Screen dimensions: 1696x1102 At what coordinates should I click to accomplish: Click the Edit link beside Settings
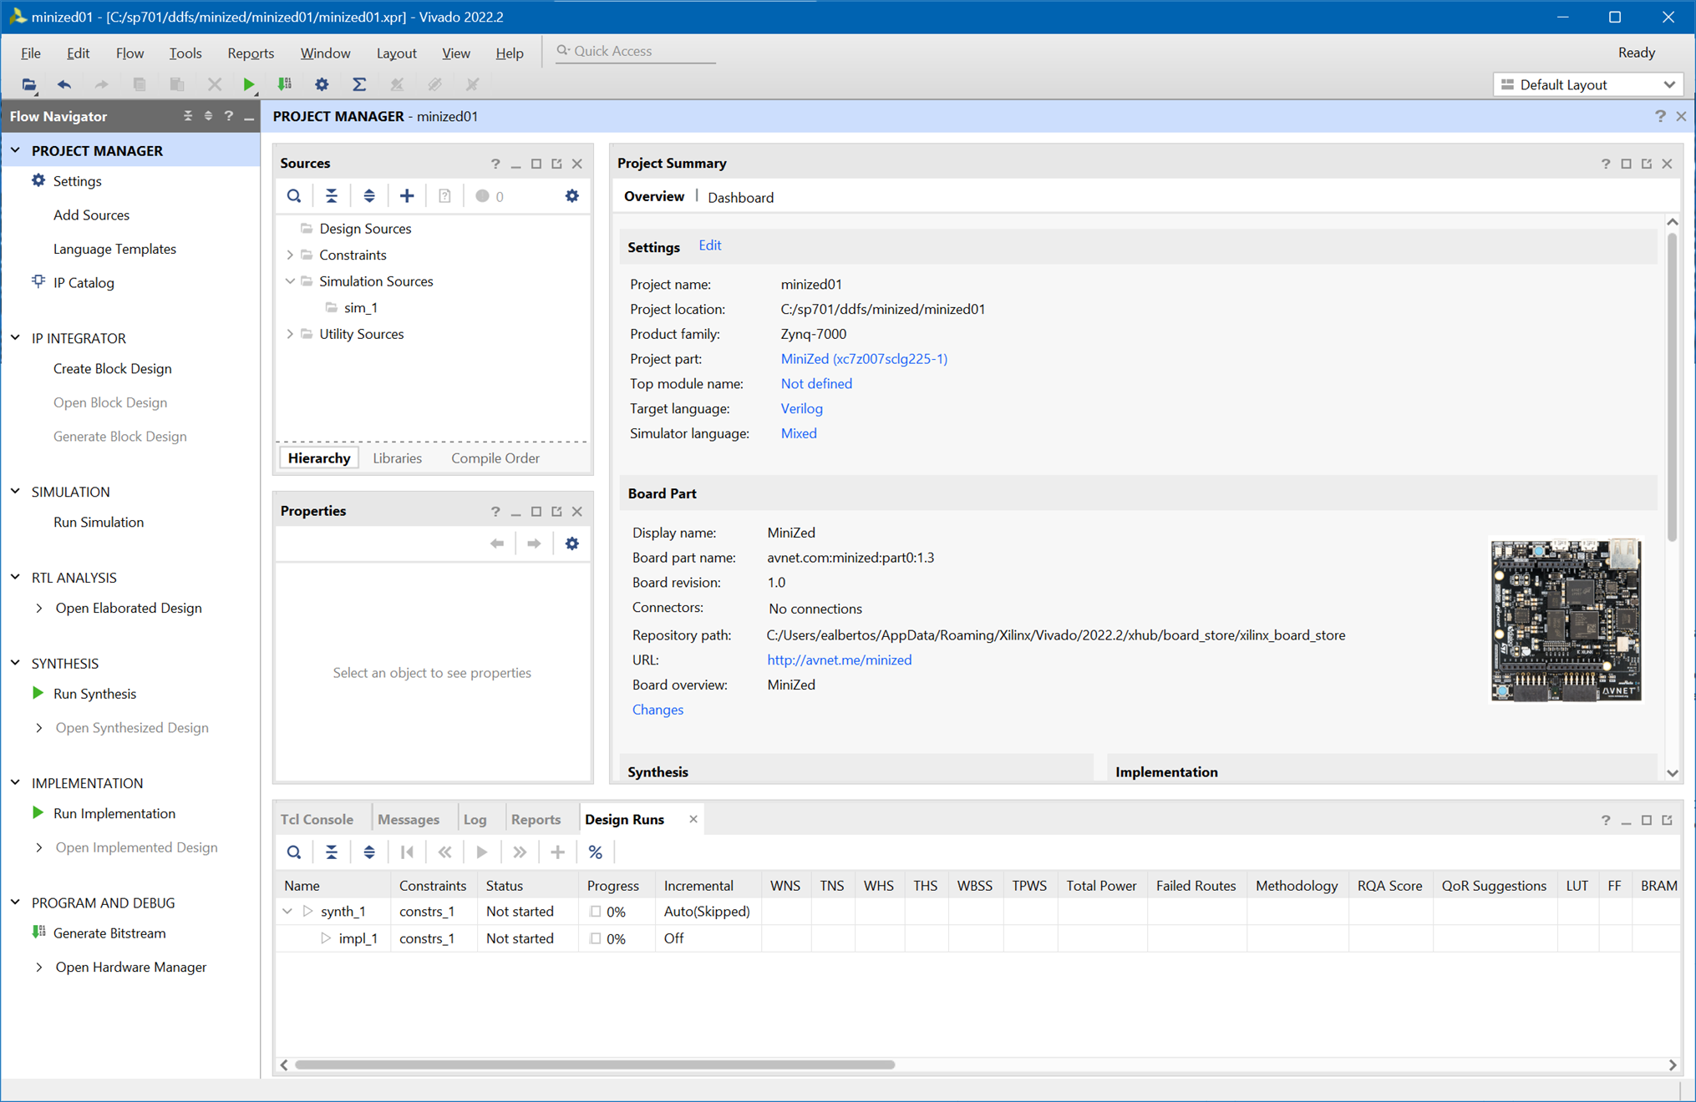click(x=709, y=245)
